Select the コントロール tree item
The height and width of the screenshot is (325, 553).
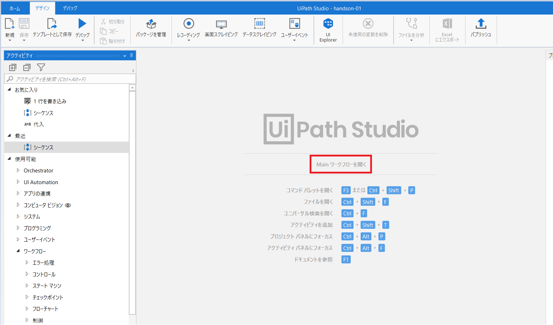click(x=44, y=274)
